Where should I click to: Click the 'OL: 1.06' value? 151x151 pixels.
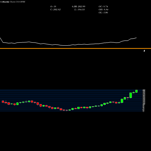tap(103, 13)
